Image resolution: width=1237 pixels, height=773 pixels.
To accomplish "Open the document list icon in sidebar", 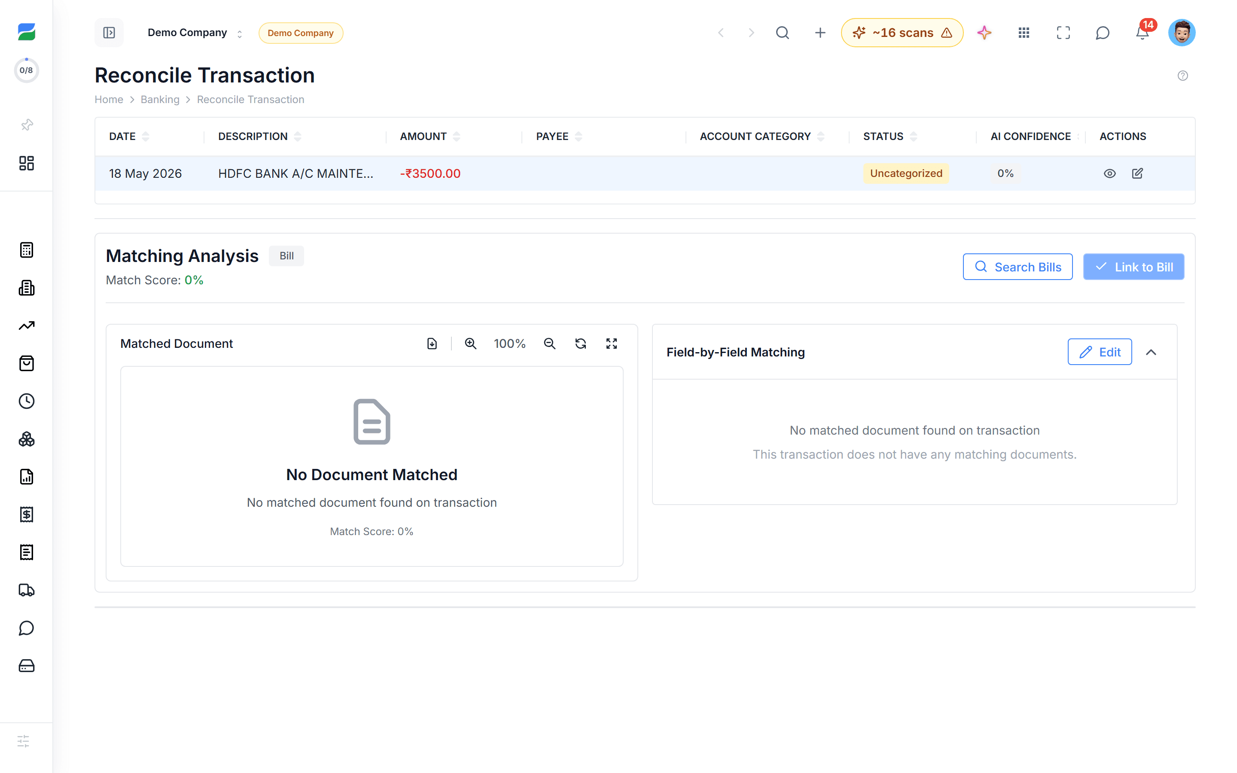I will click(x=27, y=553).
